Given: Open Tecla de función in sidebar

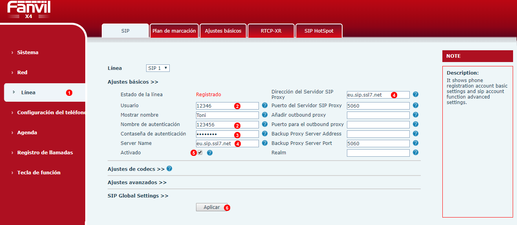Looking at the screenshot, I should [38, 172].
